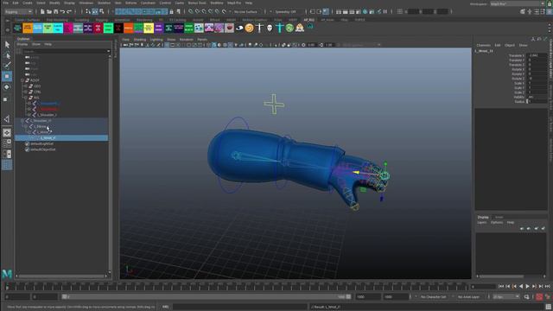This screenshot has height=311, width=553.
Task: Click the skull shelf icon
Action: [270, 28]
